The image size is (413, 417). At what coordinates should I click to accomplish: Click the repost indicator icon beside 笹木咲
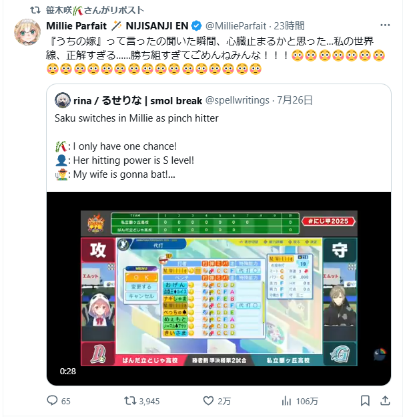[35, 11]
